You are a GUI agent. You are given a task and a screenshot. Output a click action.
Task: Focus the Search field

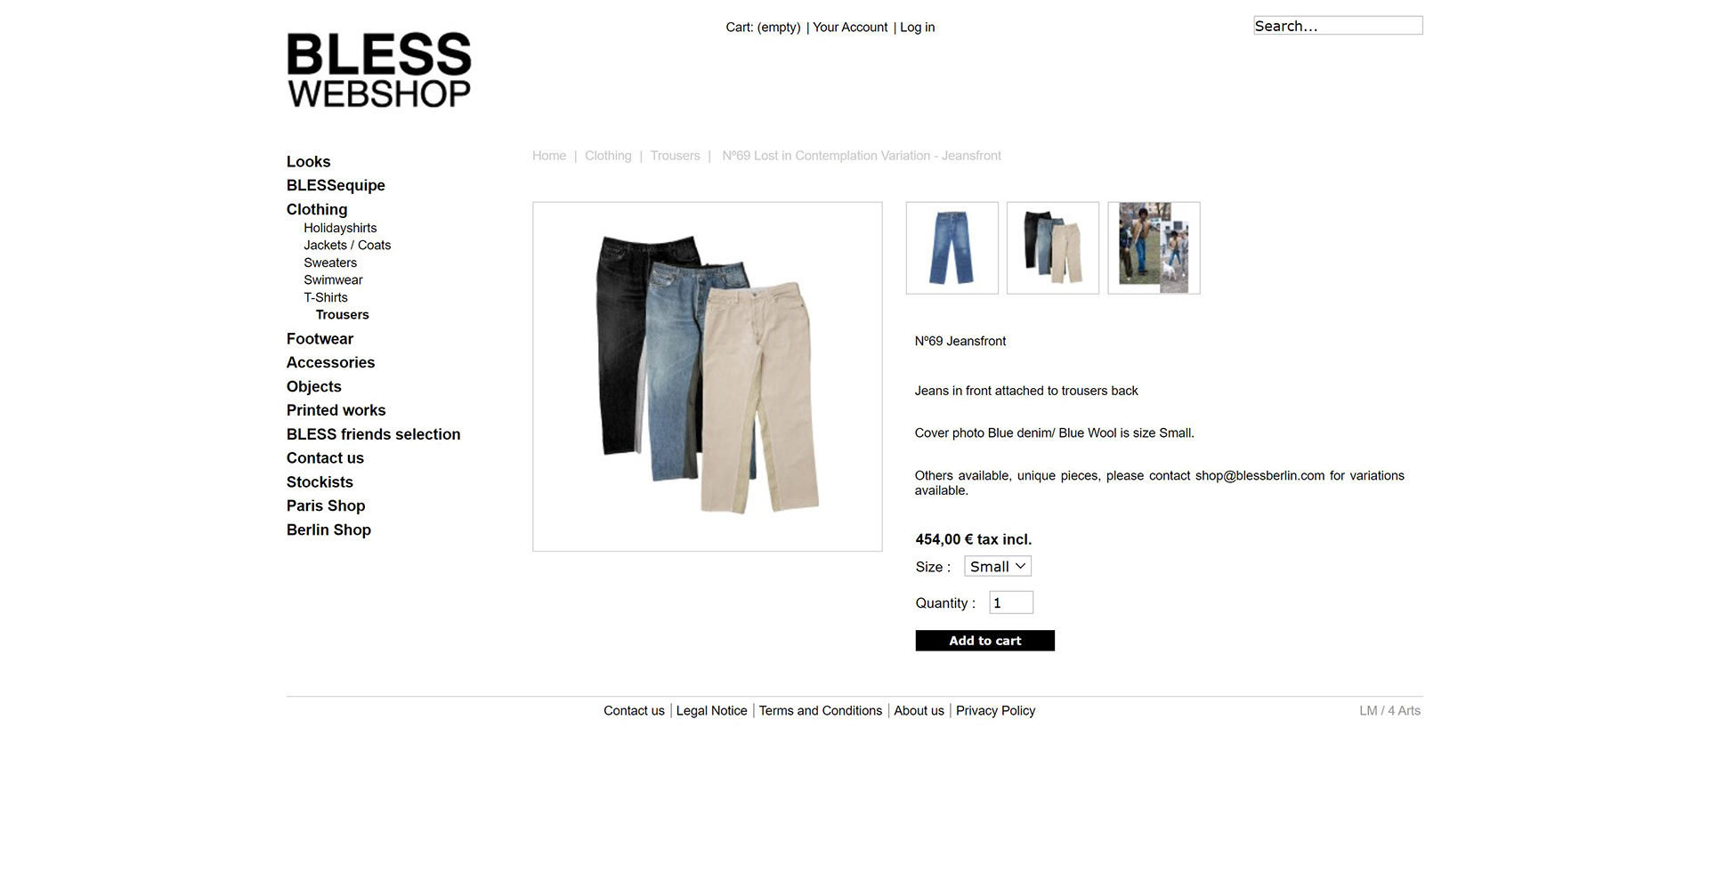1338,26
